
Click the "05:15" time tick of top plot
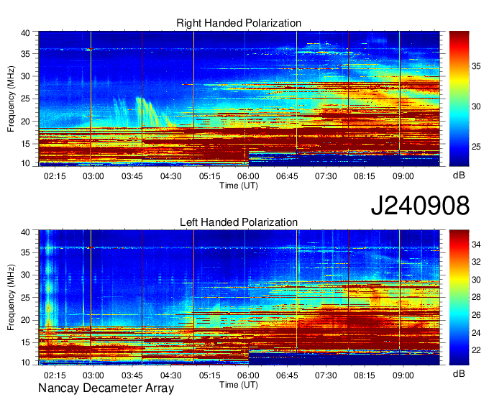coord(209,176)
